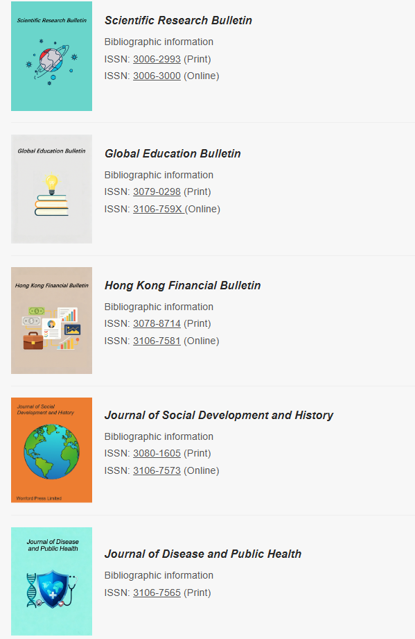Open Journal of Social Development and History cover

tap(52, 450)
